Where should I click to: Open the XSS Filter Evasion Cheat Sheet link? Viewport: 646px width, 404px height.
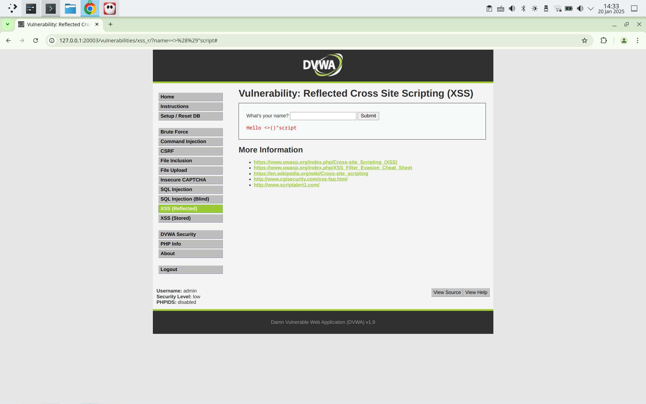point(332,168)
